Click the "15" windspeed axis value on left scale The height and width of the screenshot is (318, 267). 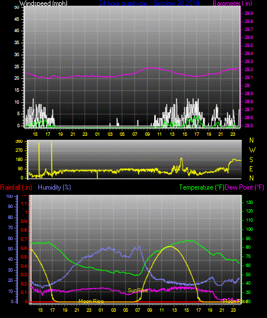click(x=17, y=91)
